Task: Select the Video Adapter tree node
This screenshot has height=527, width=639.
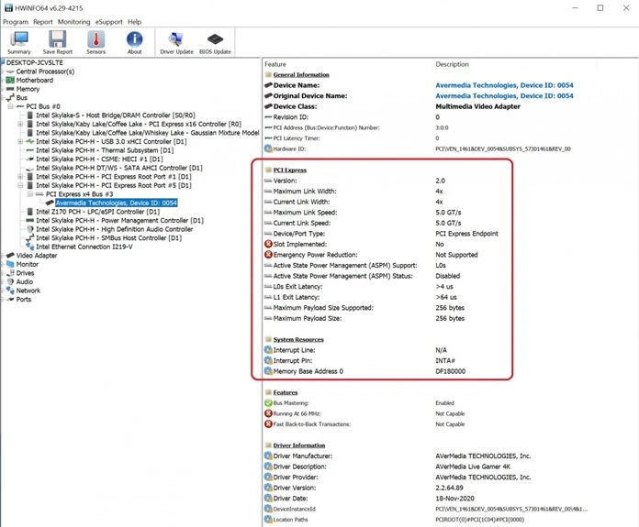Action: pos(37,256)
